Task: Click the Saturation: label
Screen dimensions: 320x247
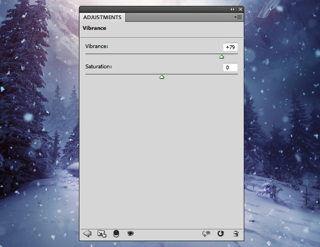Action: click(98, 67)
